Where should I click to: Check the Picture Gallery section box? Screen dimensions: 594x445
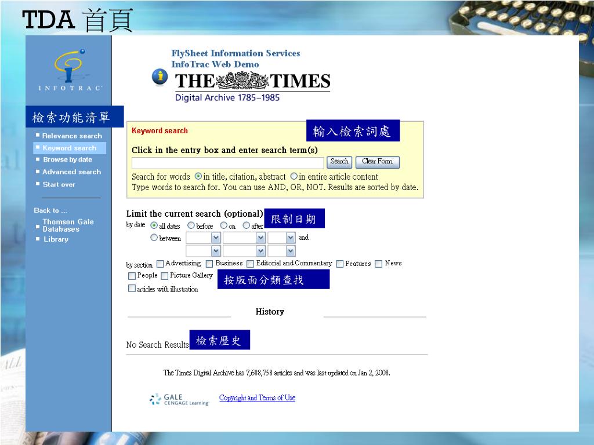[164, 276]
